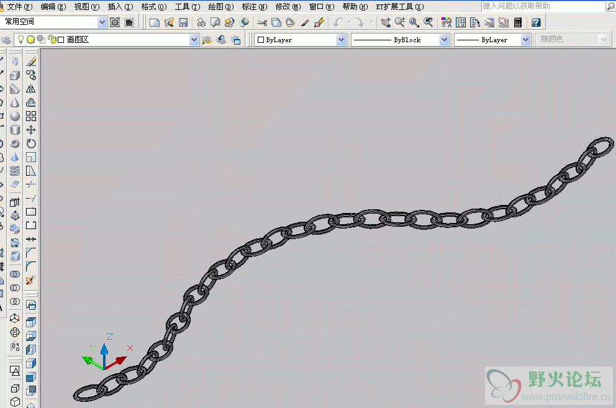Open the 文件 (File) menu
Viewport: 616px width, 408px height.
point(20,7)
